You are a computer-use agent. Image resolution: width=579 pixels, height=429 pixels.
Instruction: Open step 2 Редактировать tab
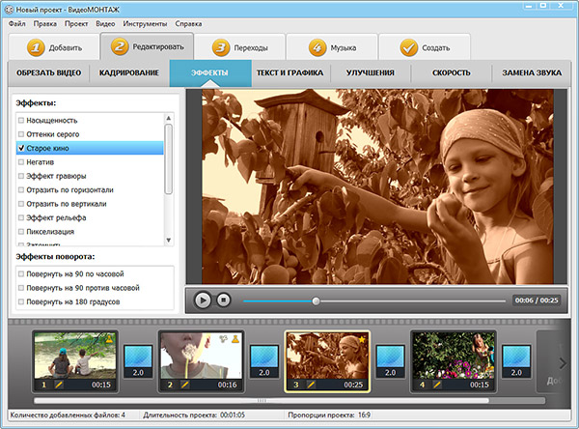(147, 46)
